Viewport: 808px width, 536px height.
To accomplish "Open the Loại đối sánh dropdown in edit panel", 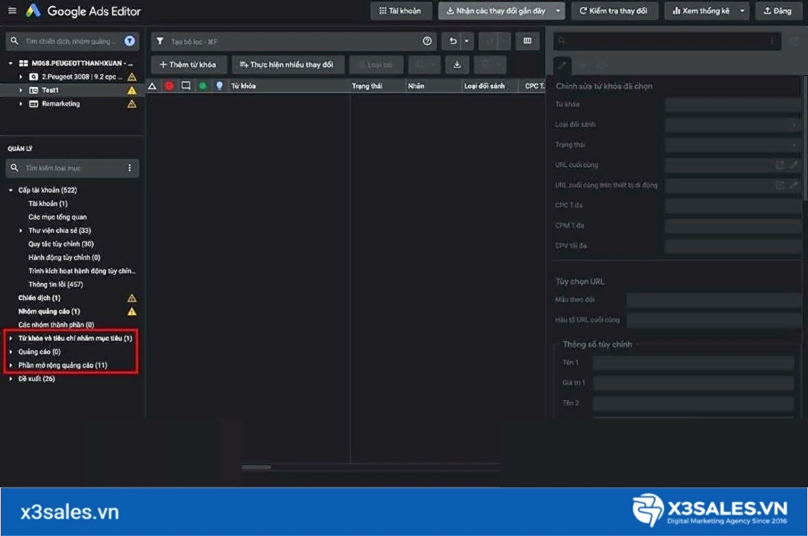I will [733, 124].
